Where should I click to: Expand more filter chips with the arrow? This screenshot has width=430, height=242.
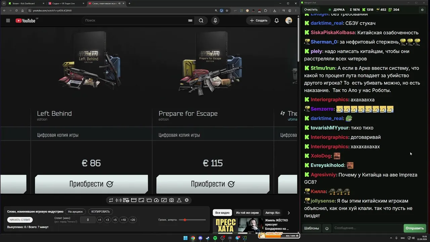point(289,213)
